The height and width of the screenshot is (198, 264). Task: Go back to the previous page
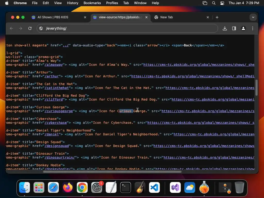[x=11, y=28]
